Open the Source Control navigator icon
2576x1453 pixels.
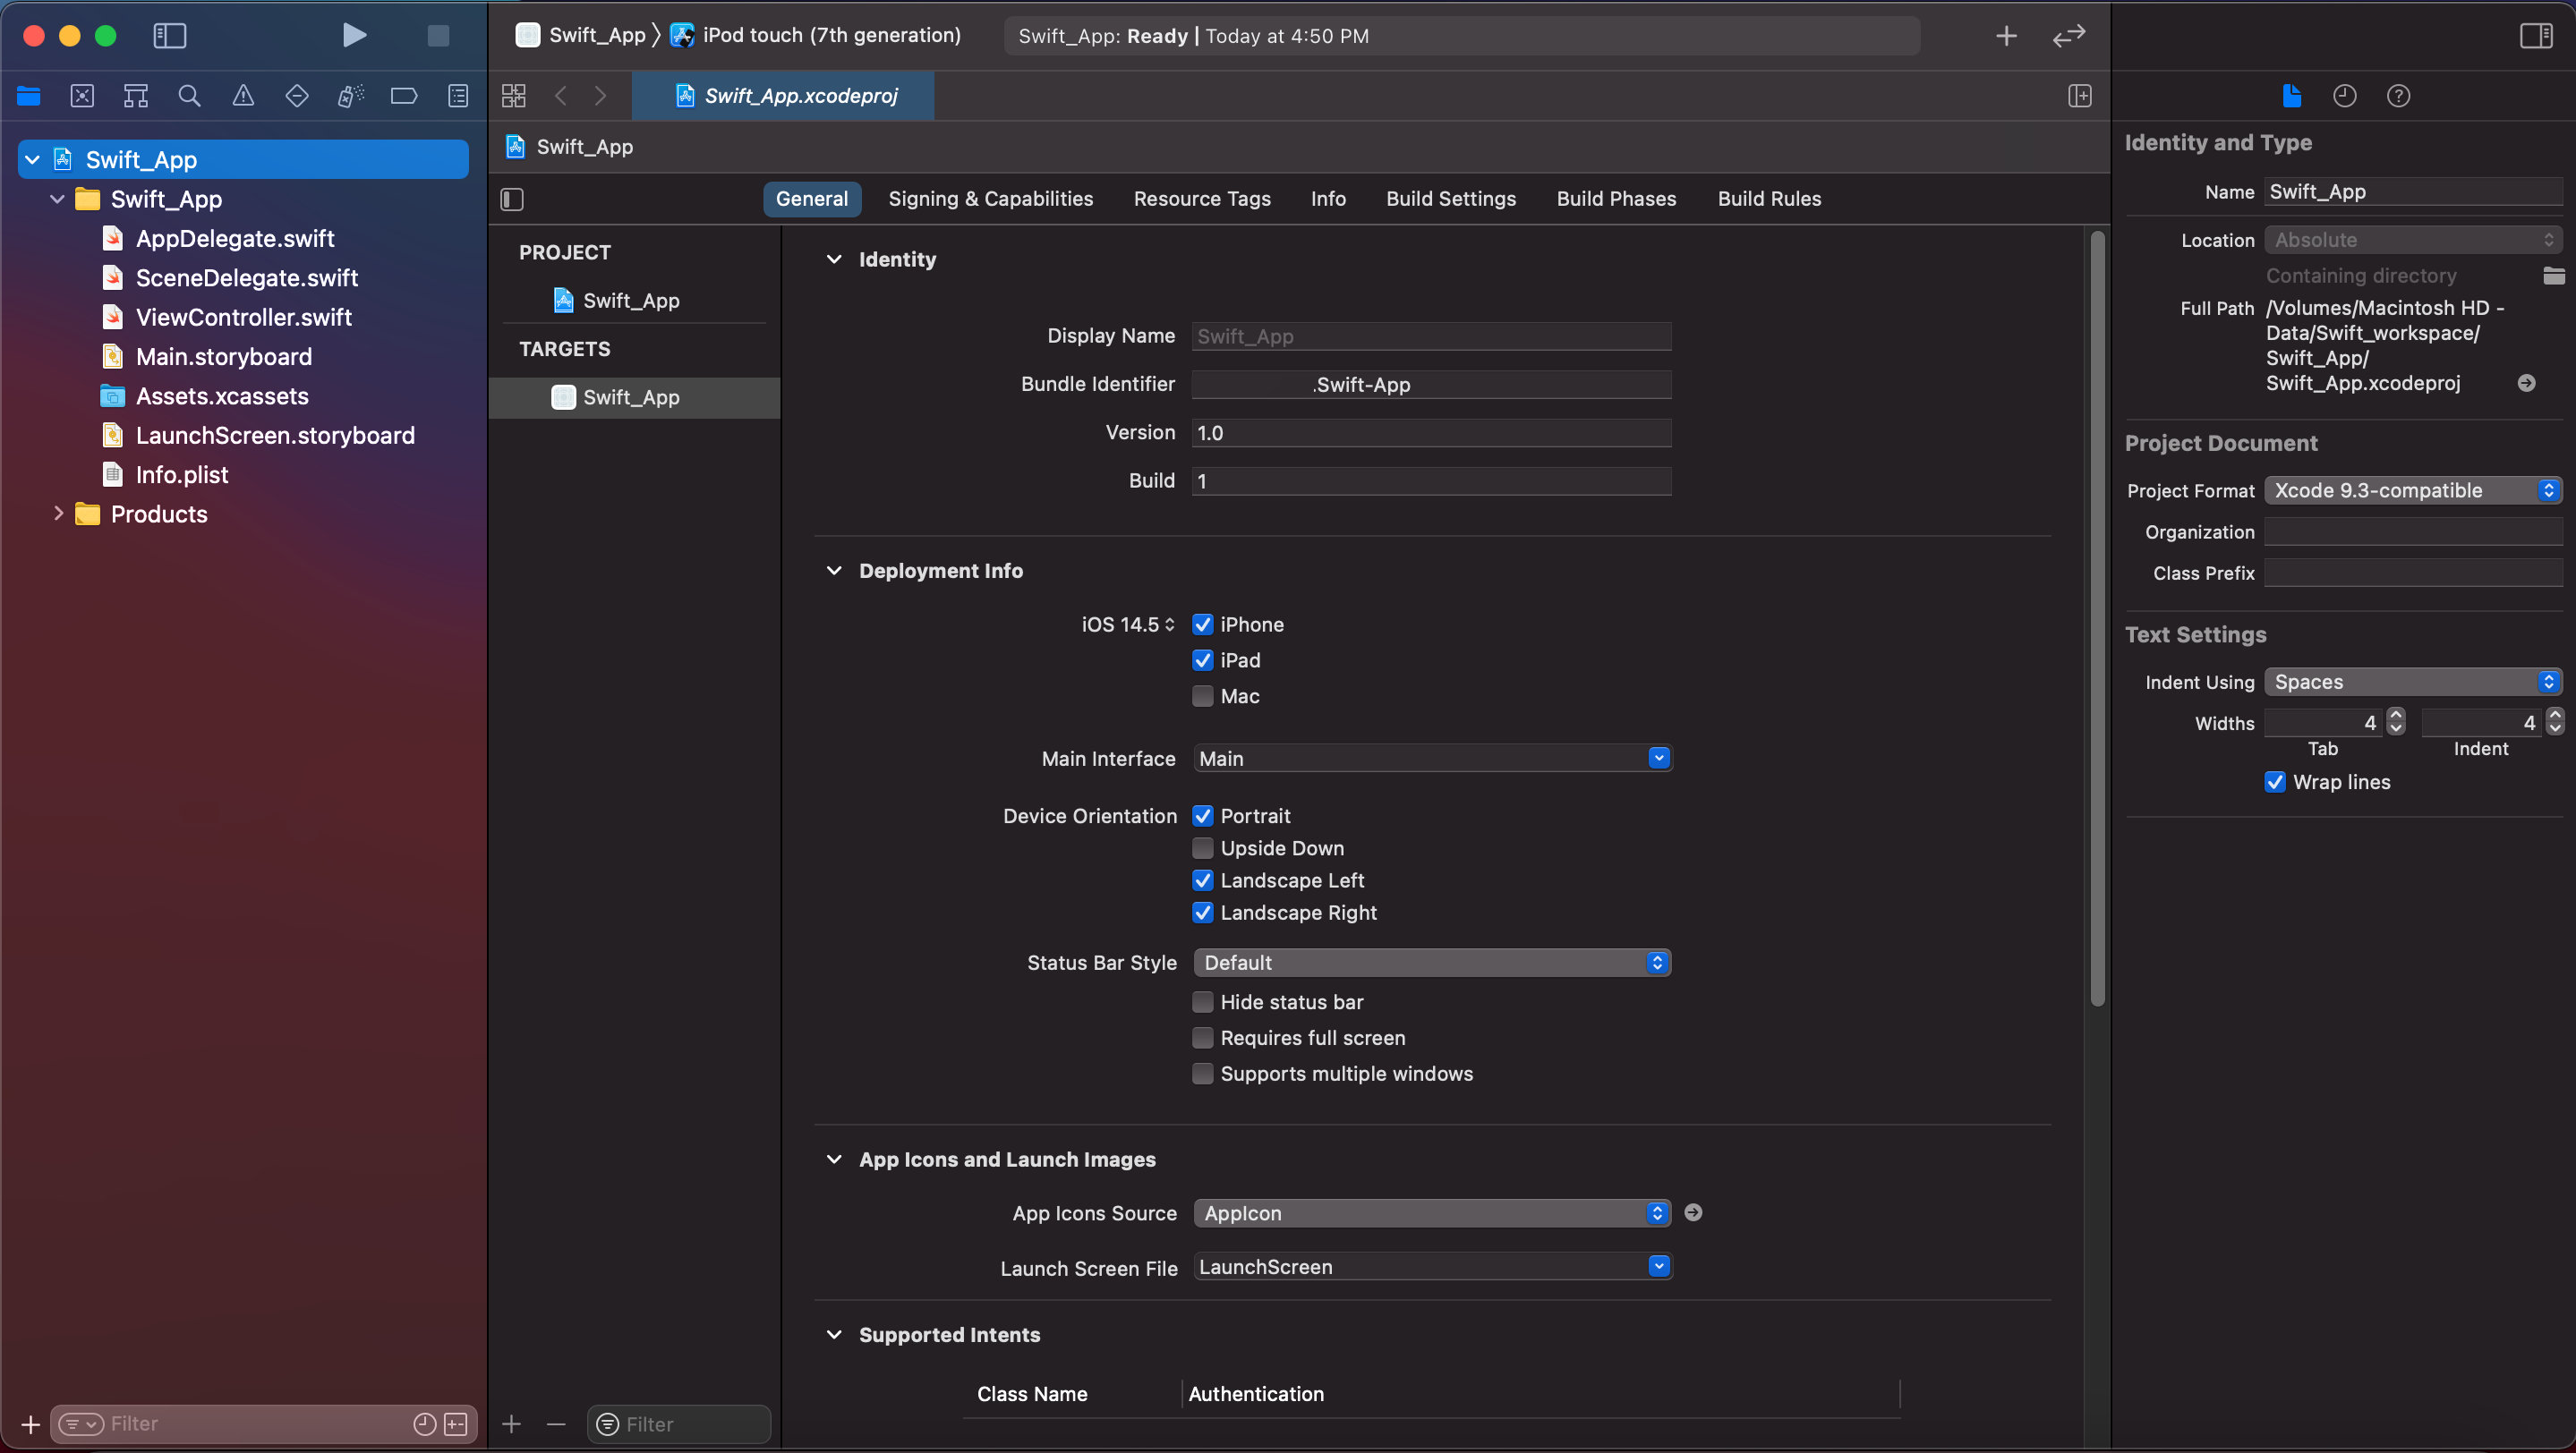(x=82, y=96)
